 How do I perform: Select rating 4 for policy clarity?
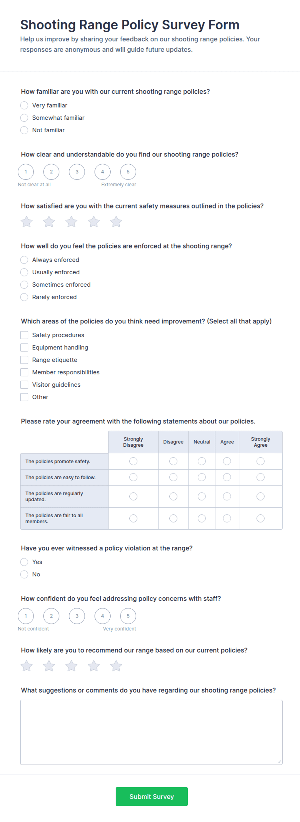point(103,172)
